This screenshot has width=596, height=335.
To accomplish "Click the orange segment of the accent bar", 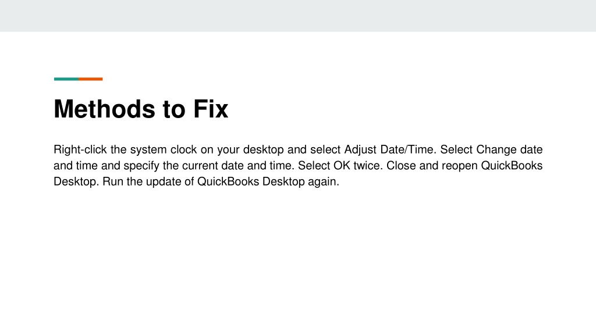I will 91,79.
